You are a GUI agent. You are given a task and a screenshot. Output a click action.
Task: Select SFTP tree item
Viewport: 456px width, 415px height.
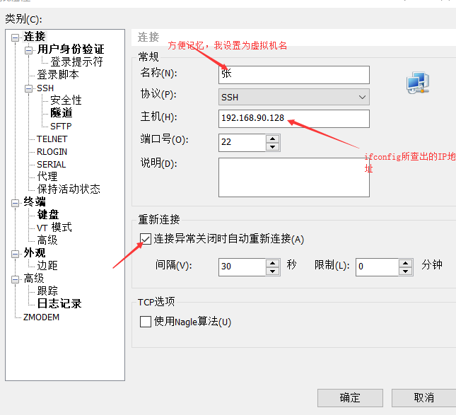pyautogui.click(x=61, y=127)
